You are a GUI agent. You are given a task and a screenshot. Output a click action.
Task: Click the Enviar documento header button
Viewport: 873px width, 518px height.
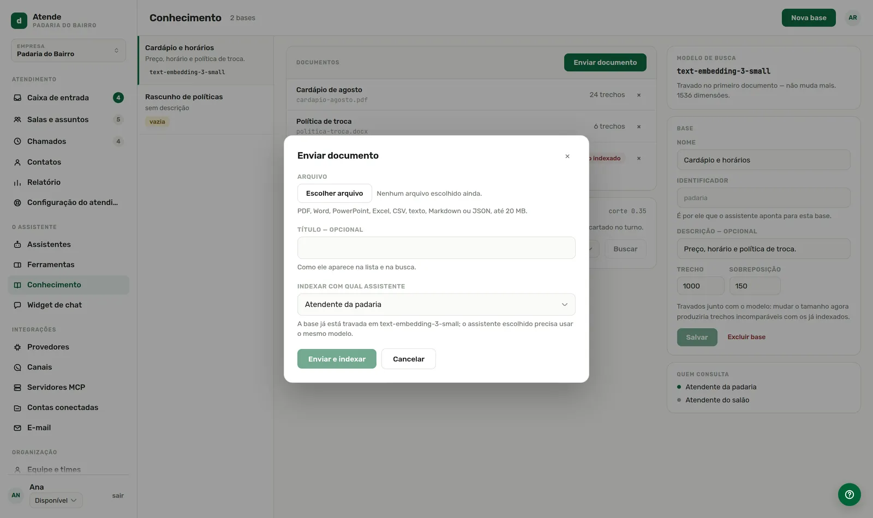coord(605,62)
